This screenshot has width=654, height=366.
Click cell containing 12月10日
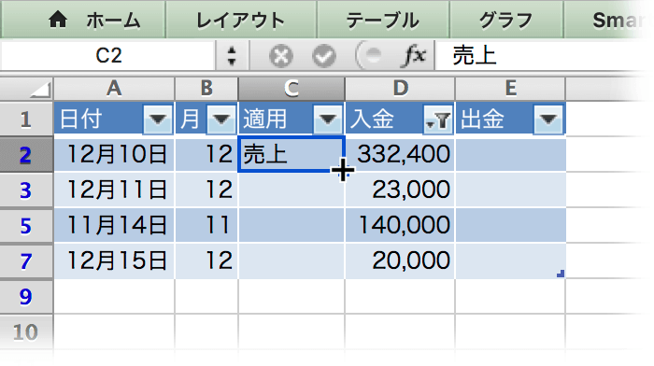tap(114, 154)
